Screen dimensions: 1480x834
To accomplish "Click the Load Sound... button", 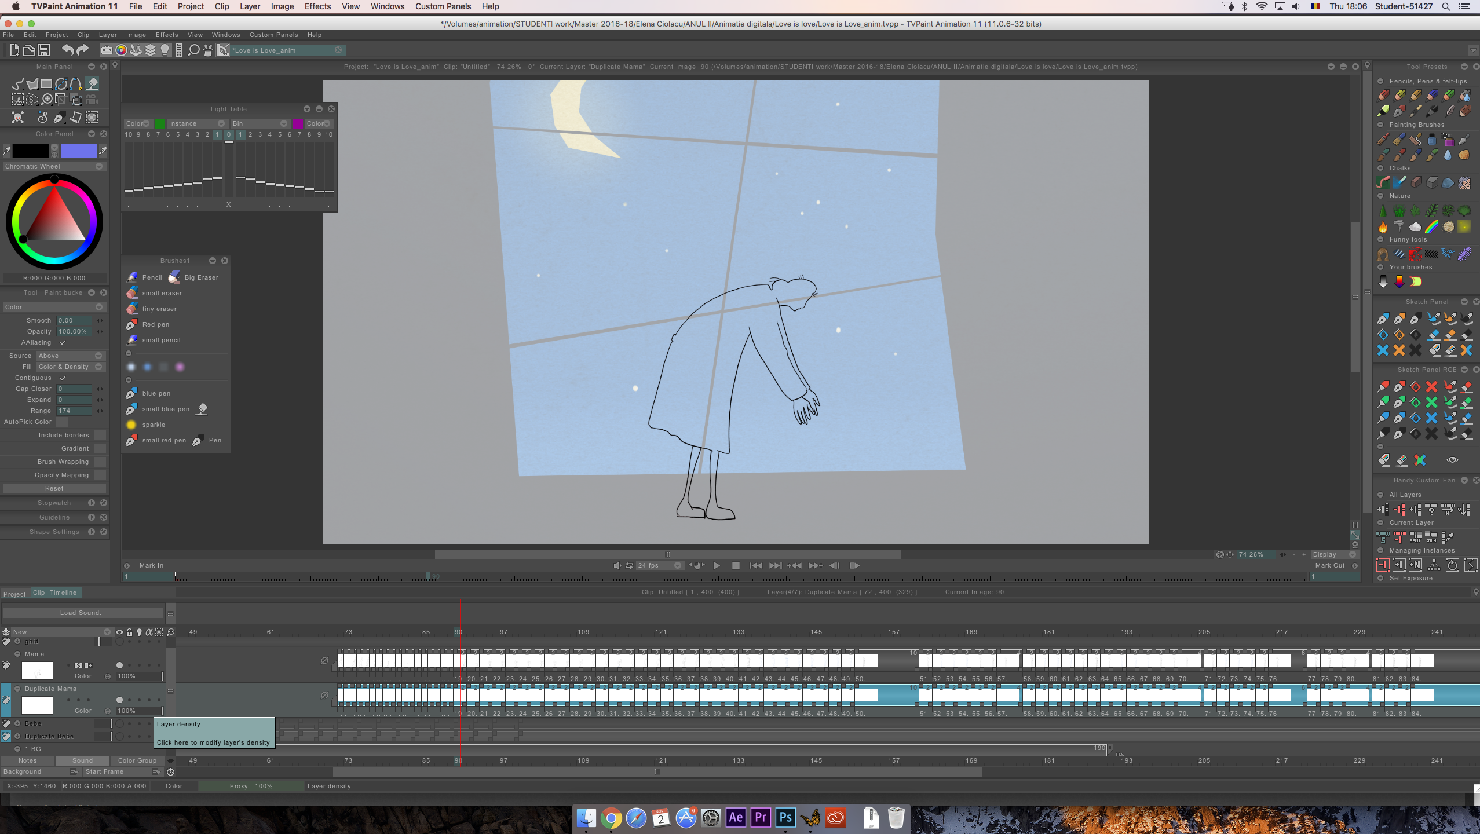I will (83, 613).
